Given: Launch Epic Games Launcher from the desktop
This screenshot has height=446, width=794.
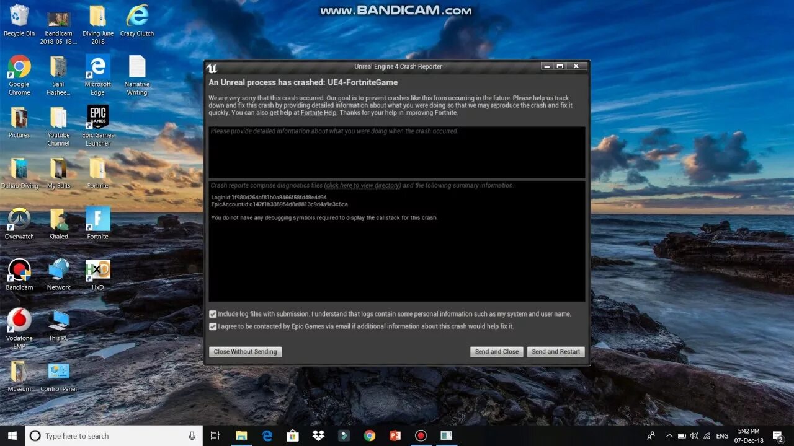Looking at the screenshot, I should click(97, 126).
